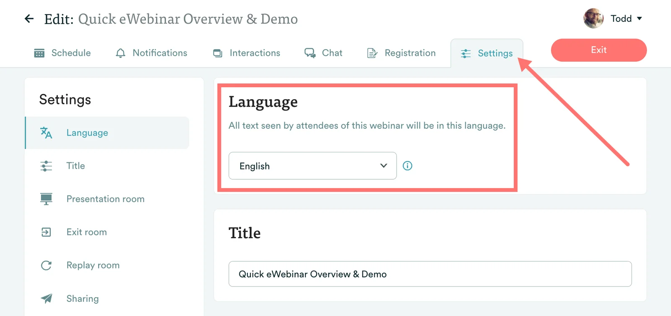Click the Schedule calendar icon
The width and height of the screenshot is (671, 316).
39,53
